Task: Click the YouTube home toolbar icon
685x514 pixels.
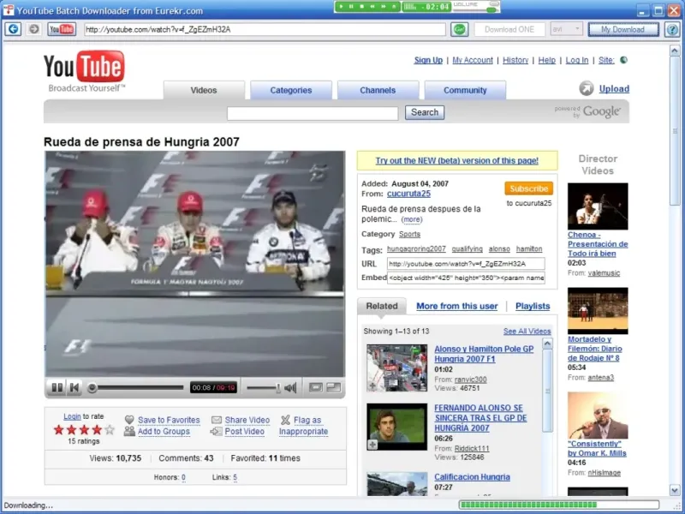Action: [x=62, y=29]
